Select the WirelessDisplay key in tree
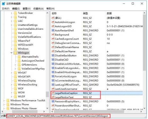Image resolution: width=148 pixels, height=119 pixels. [27, 81]
